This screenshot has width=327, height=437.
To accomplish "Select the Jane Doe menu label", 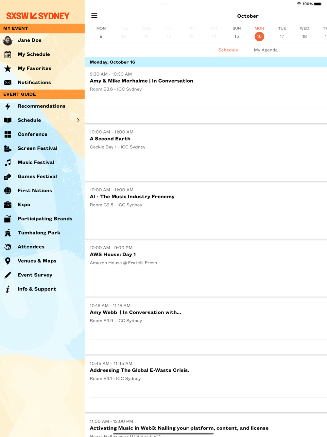I will point(29,40).
